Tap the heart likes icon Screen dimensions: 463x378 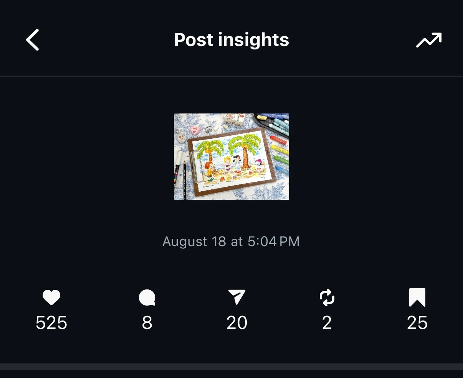click(x=51, y=297)
